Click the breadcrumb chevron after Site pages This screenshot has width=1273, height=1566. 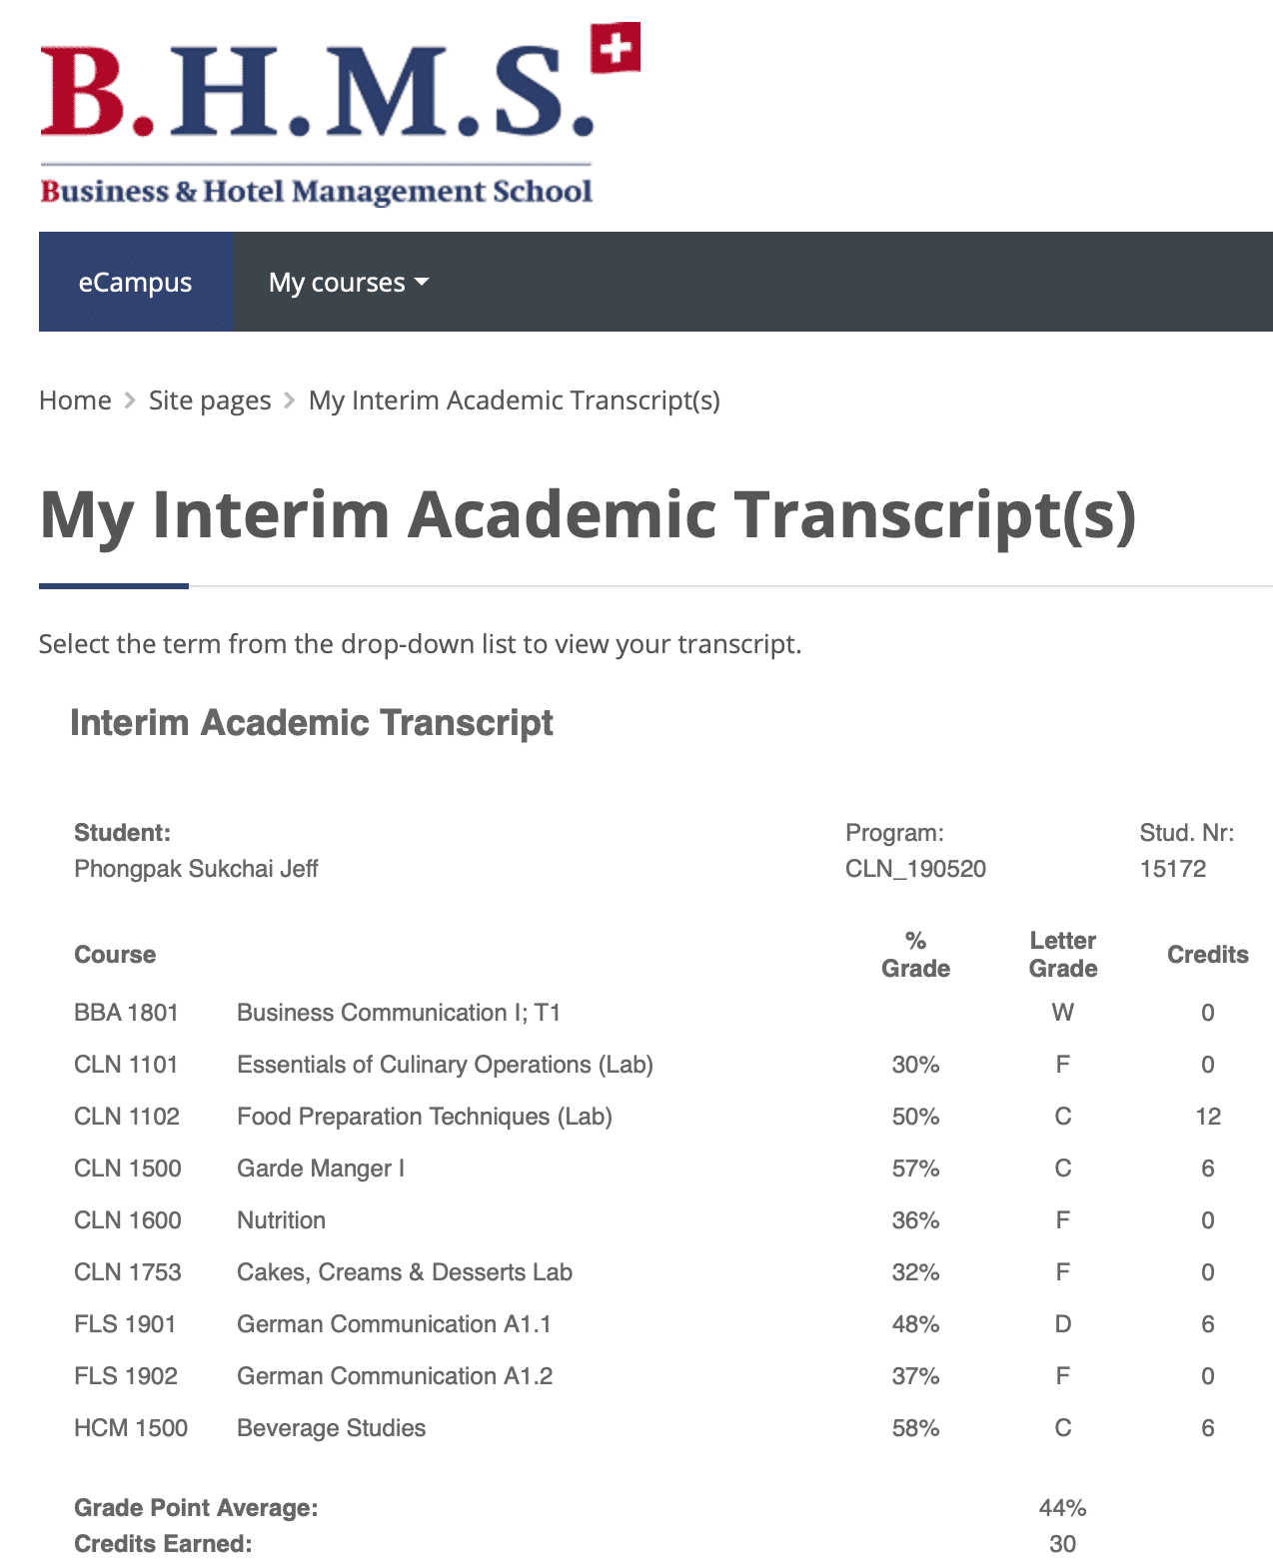pos(290,400)
